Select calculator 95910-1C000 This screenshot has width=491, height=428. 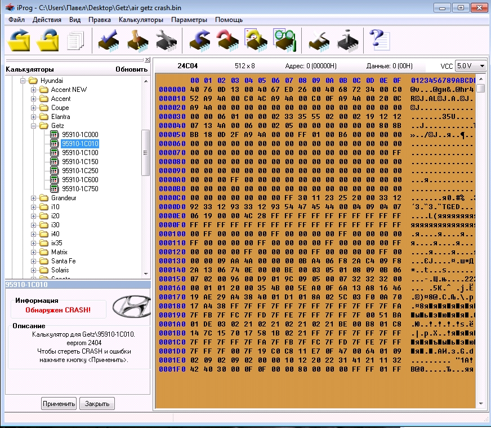click(80, 135)
